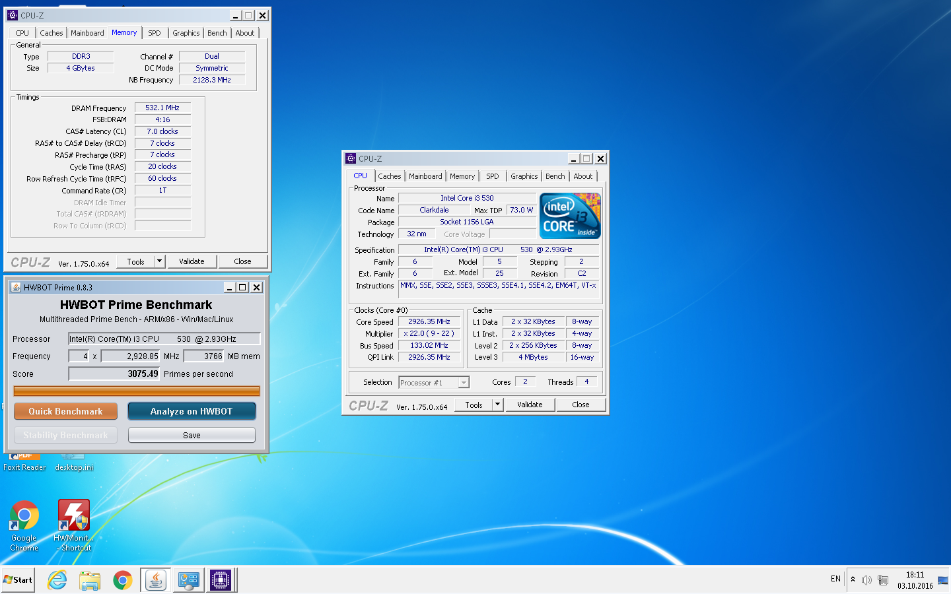Screen dimensions: 951x594
Task: Open the Processor #1 selection dropdown
Action: click(434, 383)
